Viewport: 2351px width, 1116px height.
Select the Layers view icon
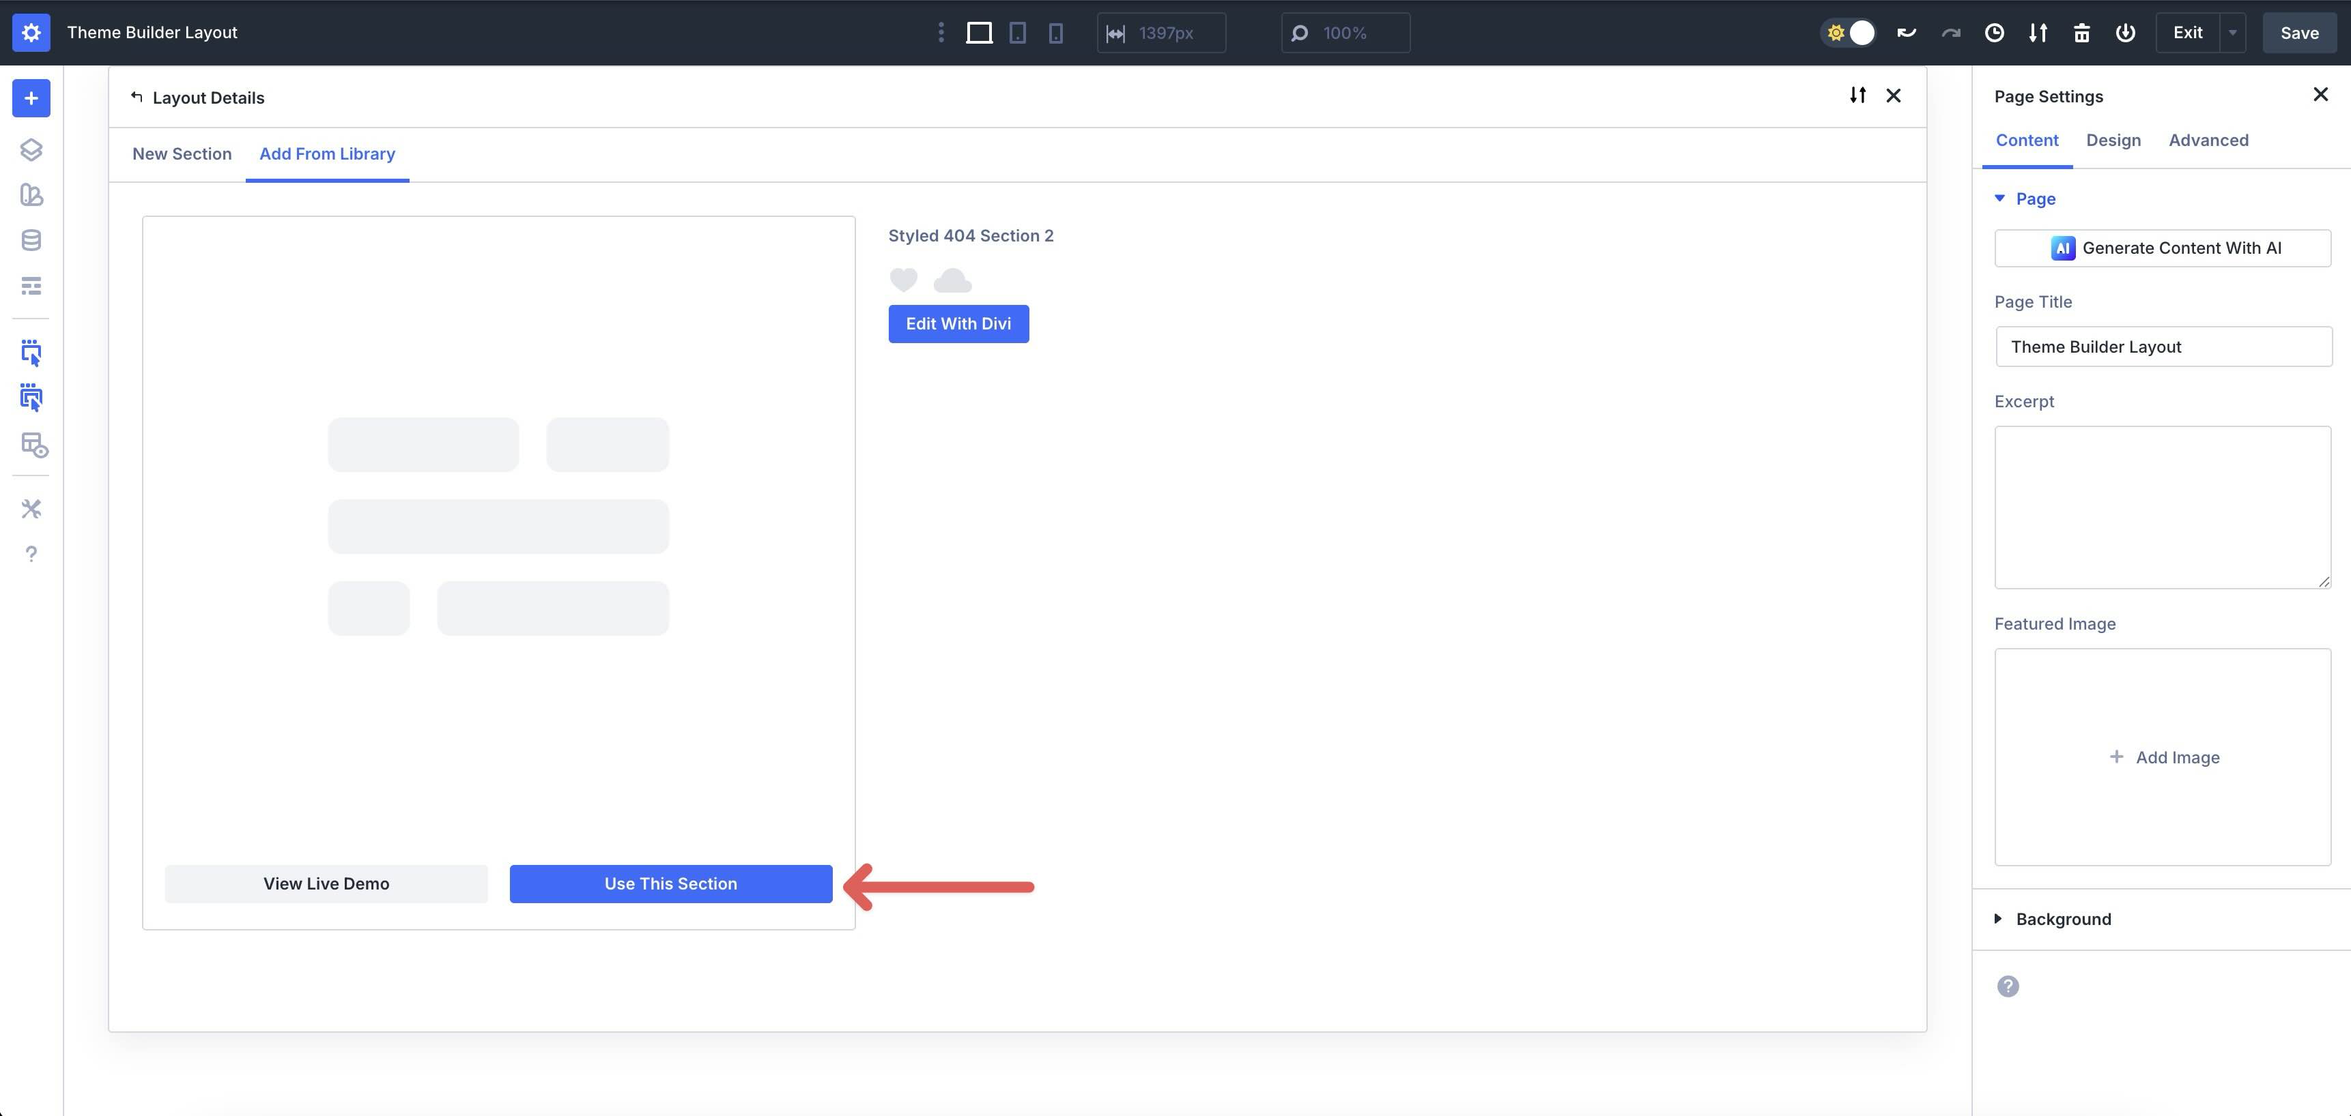click(x=31, y=149)
